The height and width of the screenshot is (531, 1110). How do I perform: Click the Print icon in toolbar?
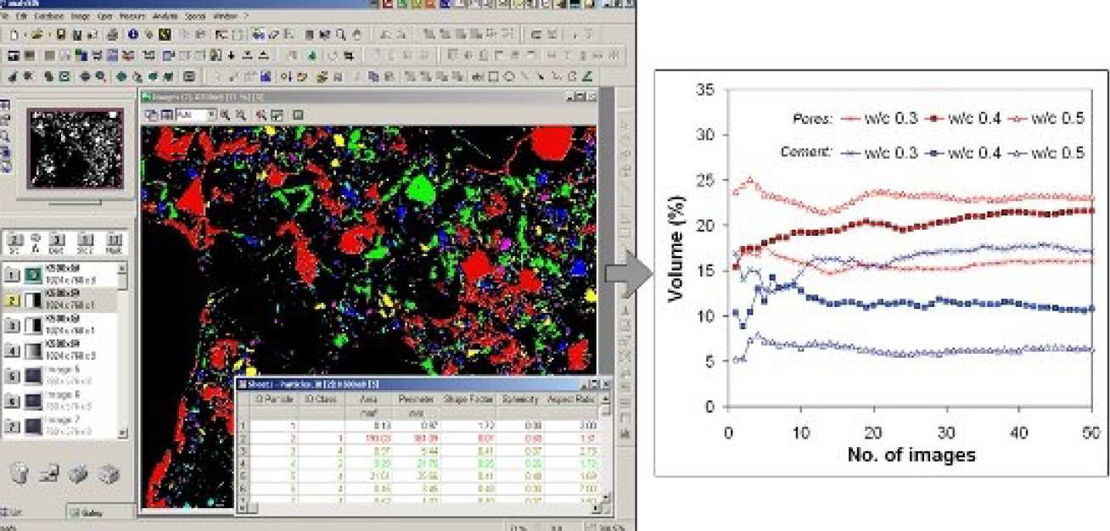[113, 35]
